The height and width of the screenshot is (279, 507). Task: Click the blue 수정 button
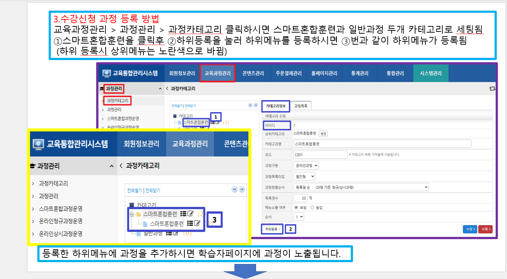coord(469,229)
